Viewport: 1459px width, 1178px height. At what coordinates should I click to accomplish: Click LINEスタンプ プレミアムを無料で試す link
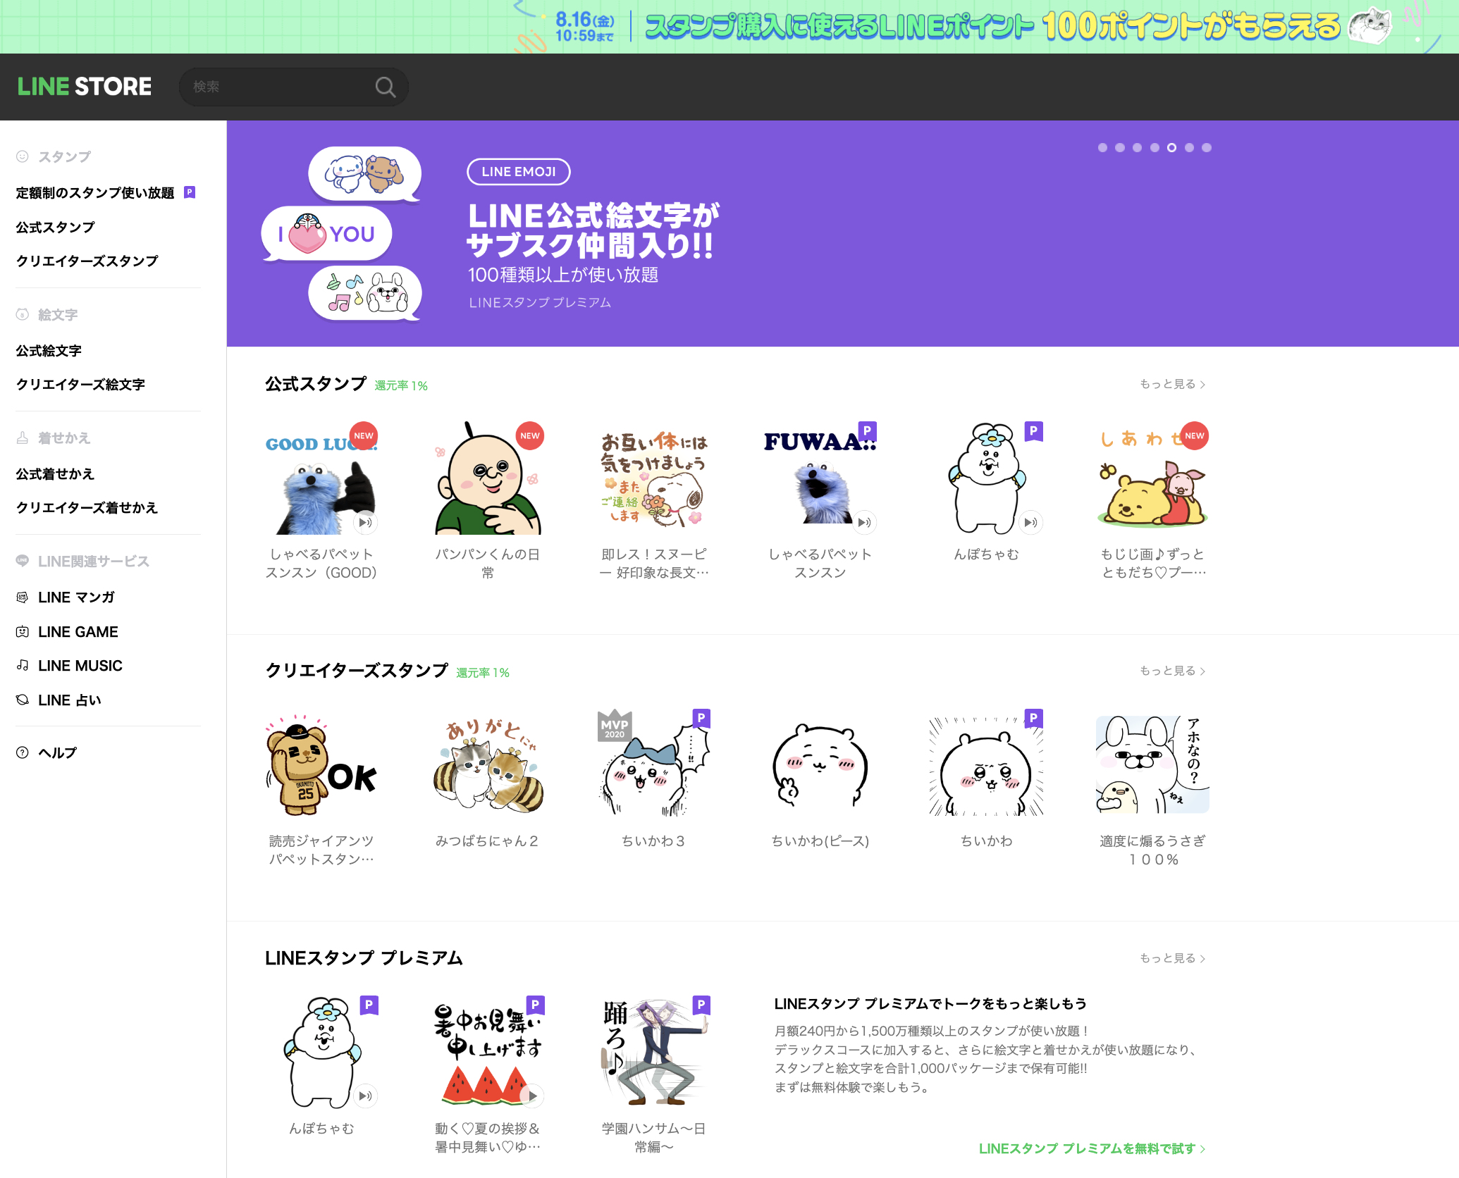pyautogui.click(x=1092, y=1148)
